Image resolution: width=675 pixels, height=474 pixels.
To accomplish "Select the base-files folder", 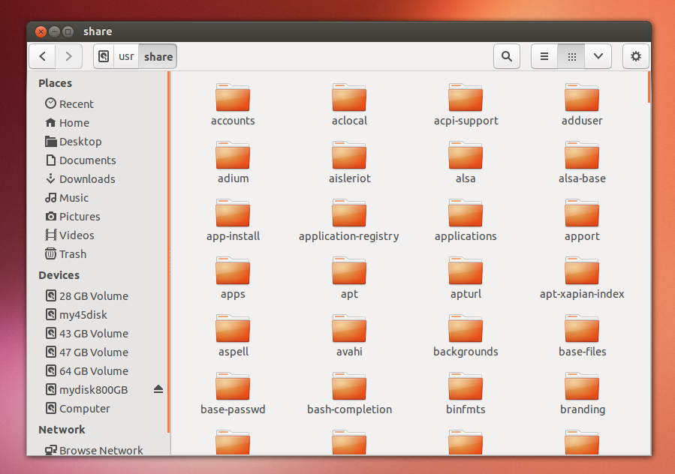I will tap(582, 336).
